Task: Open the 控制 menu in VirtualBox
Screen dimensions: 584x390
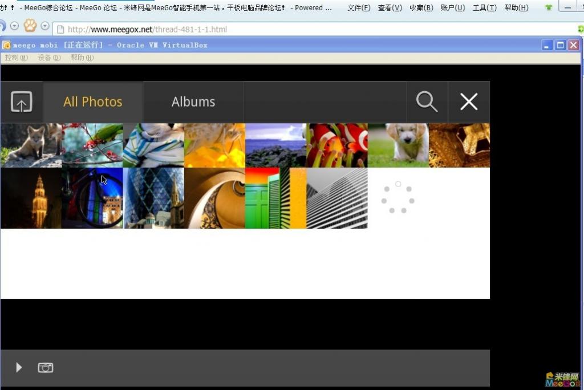Action: point(16,57)
